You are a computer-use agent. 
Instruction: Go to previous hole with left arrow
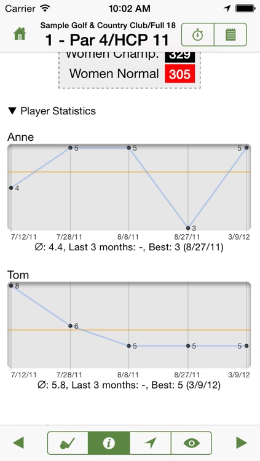click(x=18, y=443)
